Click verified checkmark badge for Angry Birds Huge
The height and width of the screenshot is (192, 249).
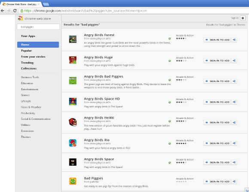point(170,61)
